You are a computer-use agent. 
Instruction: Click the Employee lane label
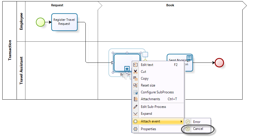click(x=21, y=21)
